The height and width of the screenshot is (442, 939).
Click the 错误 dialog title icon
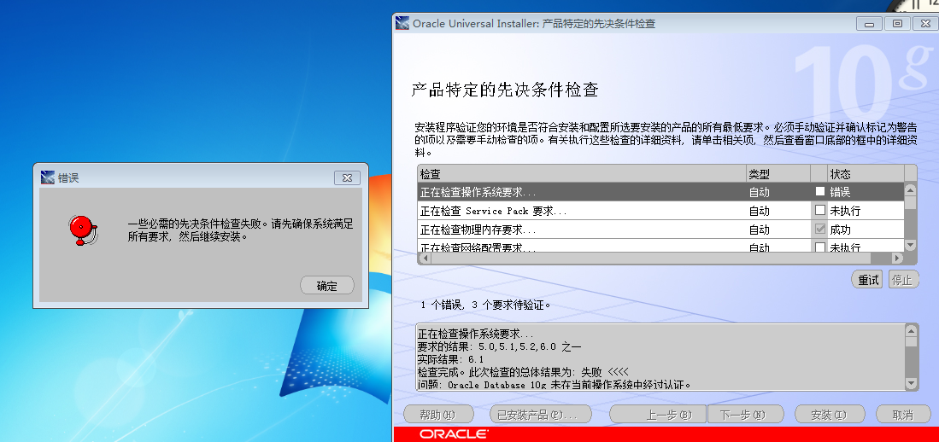tap(48, 177)
